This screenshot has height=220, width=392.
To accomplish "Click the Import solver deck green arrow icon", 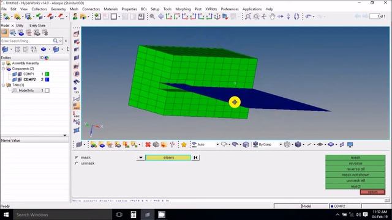I will point(39,16).
